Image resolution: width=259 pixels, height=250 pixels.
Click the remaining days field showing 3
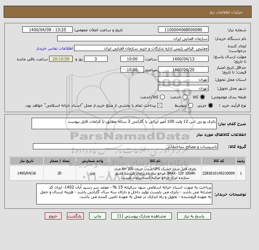tap(96, 59)
